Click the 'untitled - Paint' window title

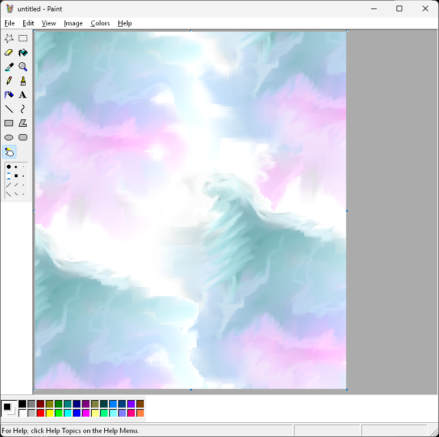(x=40, y=9)
